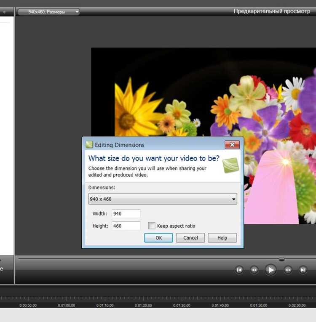Close the Editing Dimensions dialog
The height and width of the screenshot is (322, 316).
click(232, 145)
